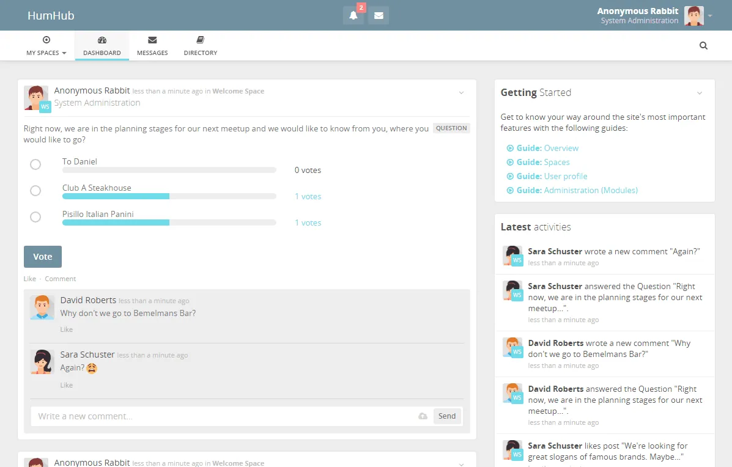The image size is (732, 467).
Task: Click David Roberts' name in comments
Action: 88,300
